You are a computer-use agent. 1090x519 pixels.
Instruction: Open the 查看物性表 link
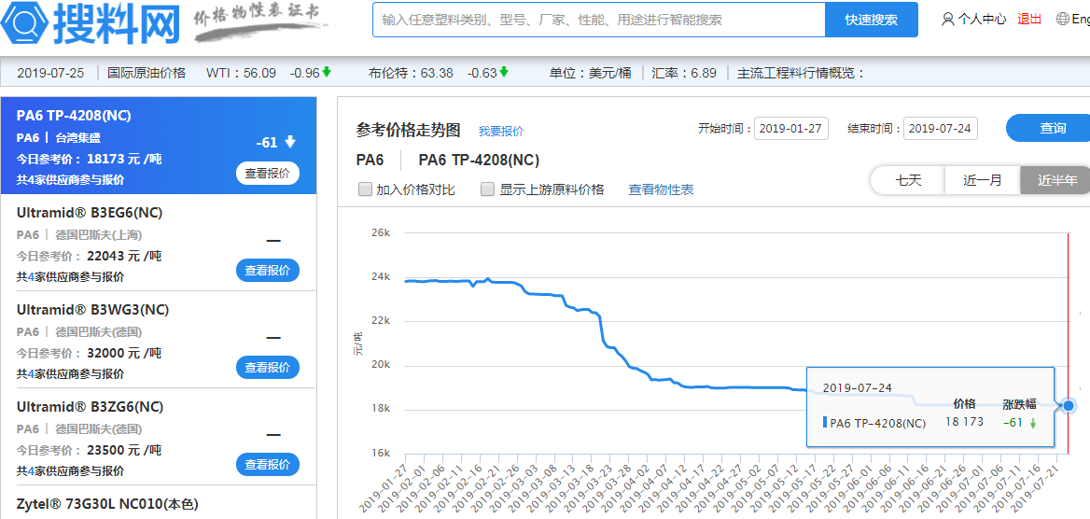coord(661,189)
